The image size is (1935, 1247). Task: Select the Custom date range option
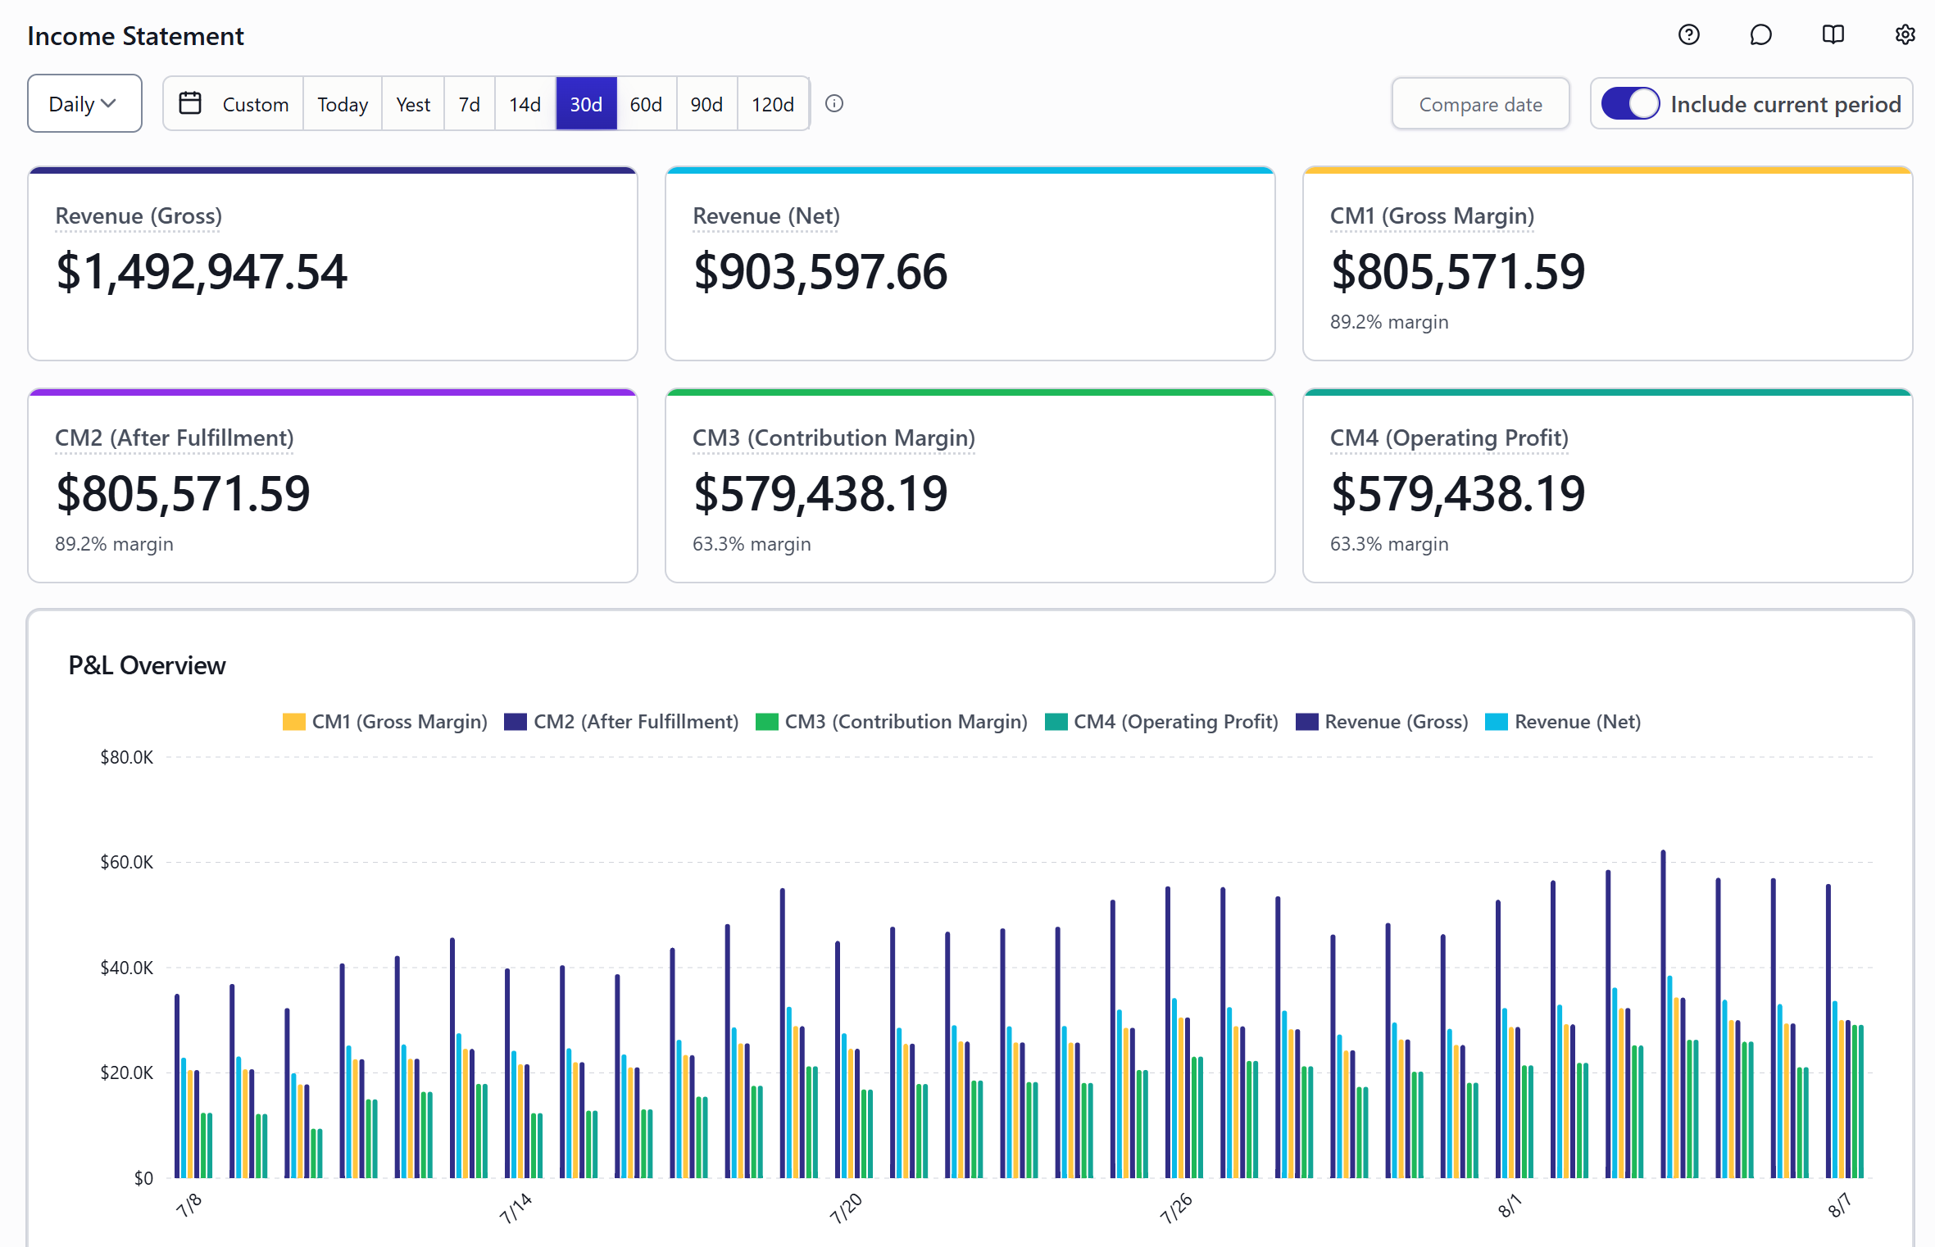coord(234,103)
